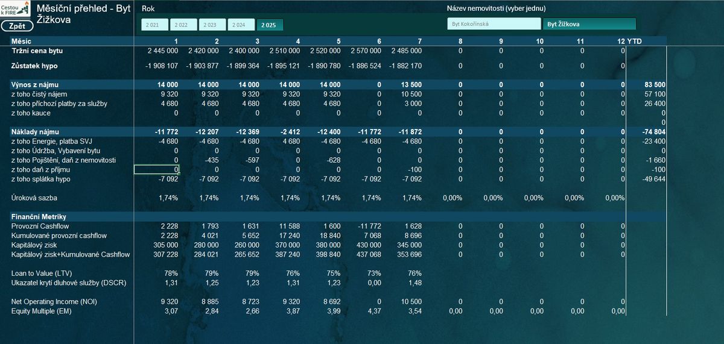Click the Cestou k FIRE logo

(16, 10)
